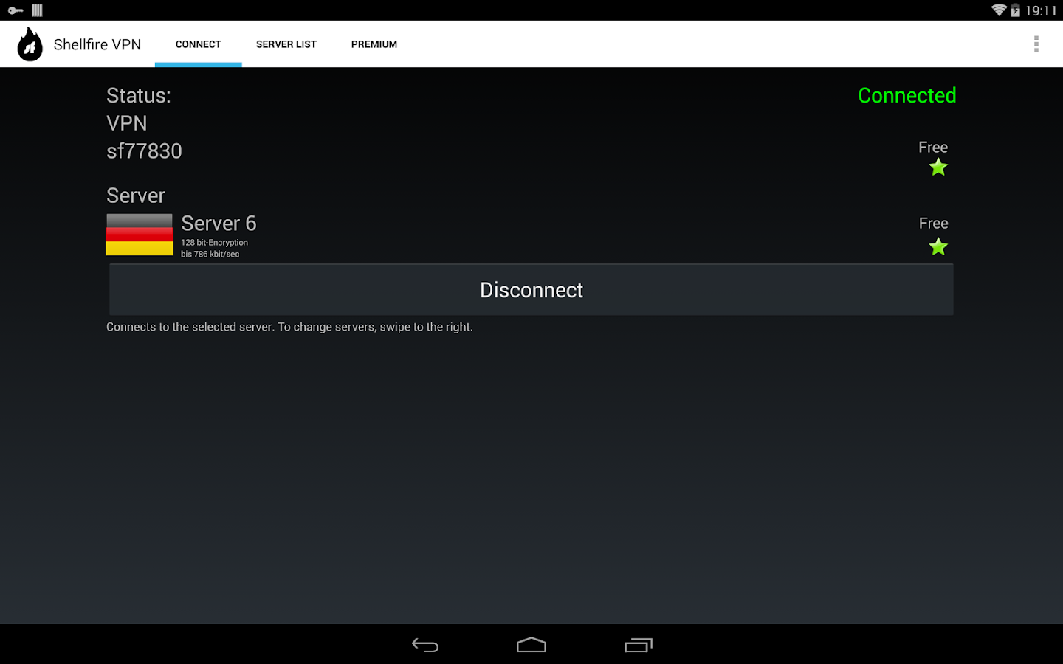Tap the Free label next to sf77830
Image resolution: width=1063 pixels, height=664 pixels.
(933, 148)
